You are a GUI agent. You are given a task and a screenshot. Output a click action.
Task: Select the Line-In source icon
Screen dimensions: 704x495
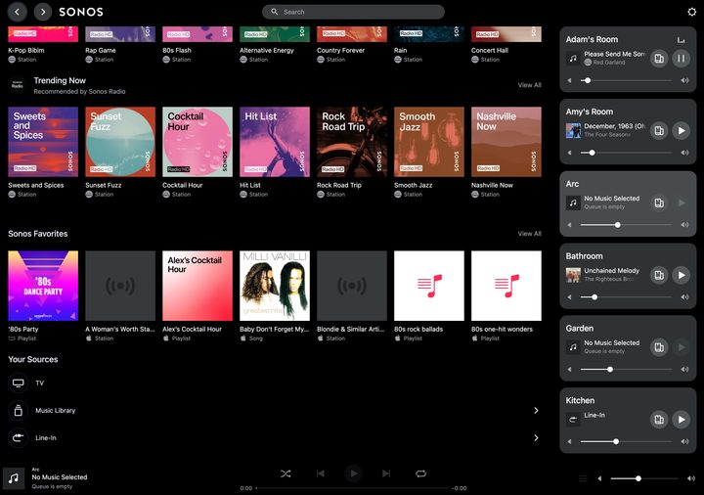[x=18, y=438]
